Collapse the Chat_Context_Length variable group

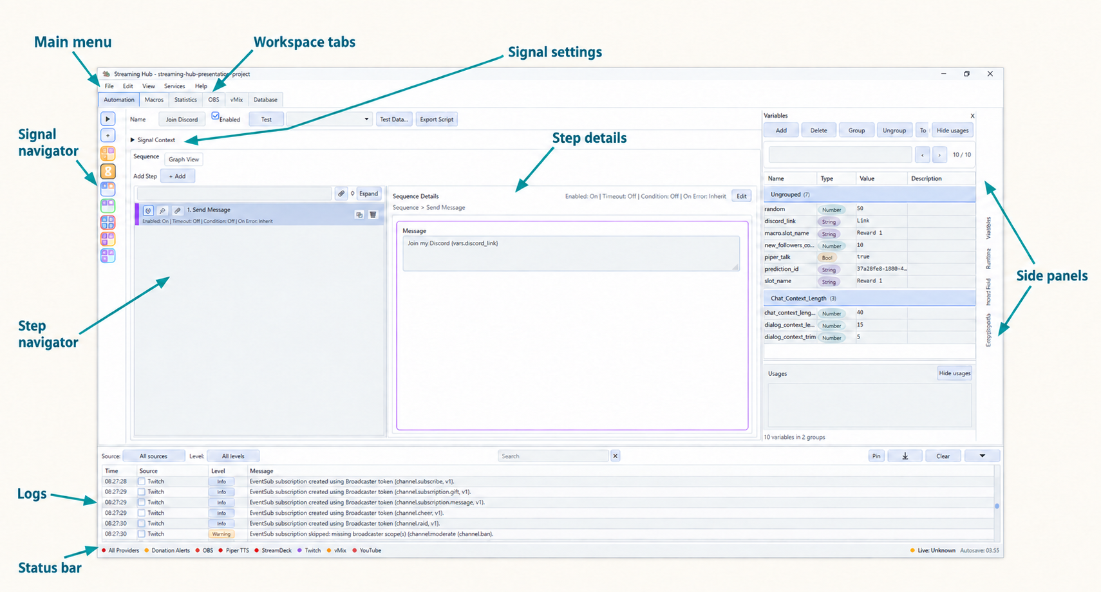pos(869,299)
